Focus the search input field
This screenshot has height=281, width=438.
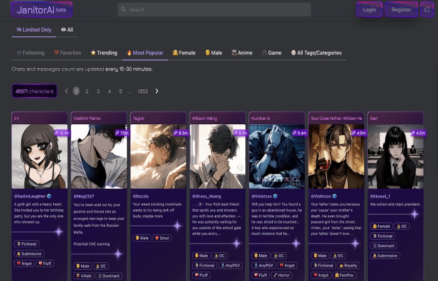pos(214,9)
